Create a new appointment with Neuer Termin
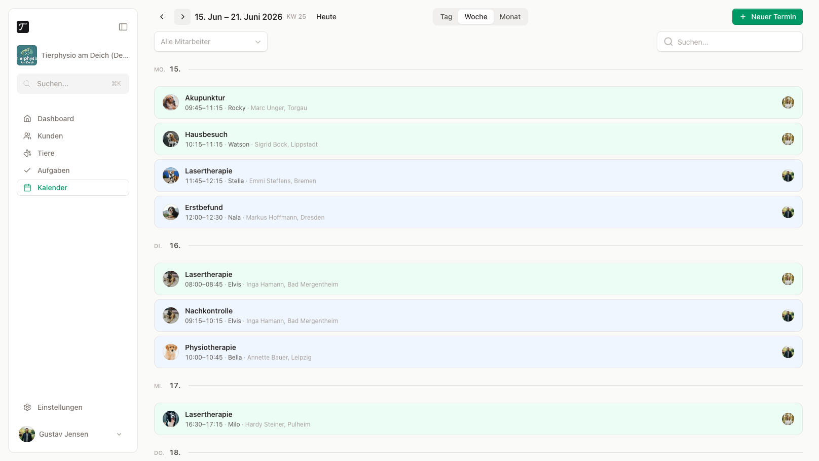The height and width of the screenshot is (461, 819). point(767,17)
